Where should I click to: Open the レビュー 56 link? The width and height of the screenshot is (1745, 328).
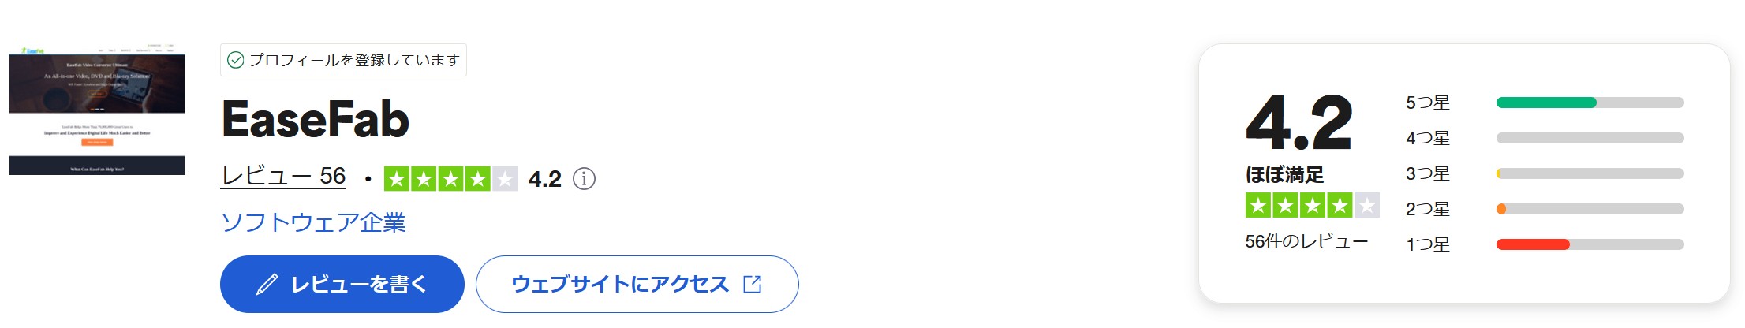pos(283,176)
